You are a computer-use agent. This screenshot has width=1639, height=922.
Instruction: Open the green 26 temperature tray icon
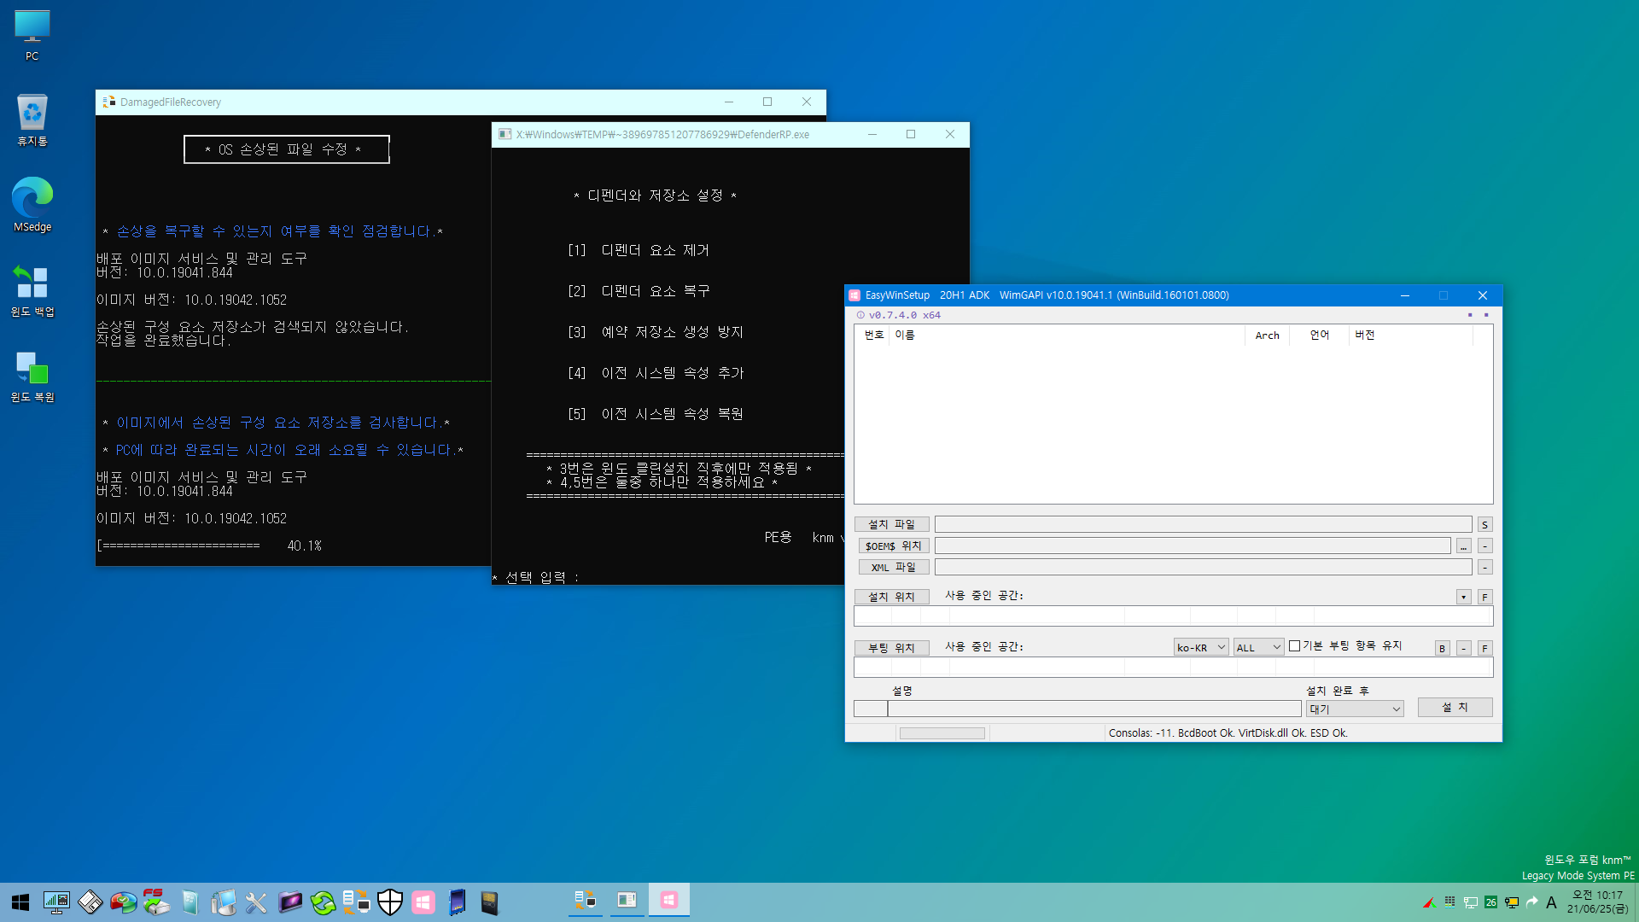pyautogui.click(x=1490, y=902)
